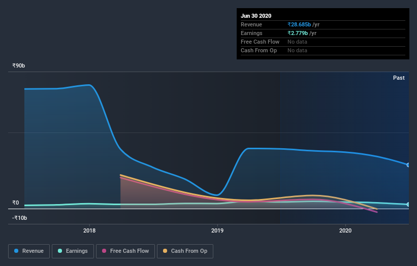The image size is (417, 266).
Task: Click the ₹28.685b revenue value
Action: point(299,24)
